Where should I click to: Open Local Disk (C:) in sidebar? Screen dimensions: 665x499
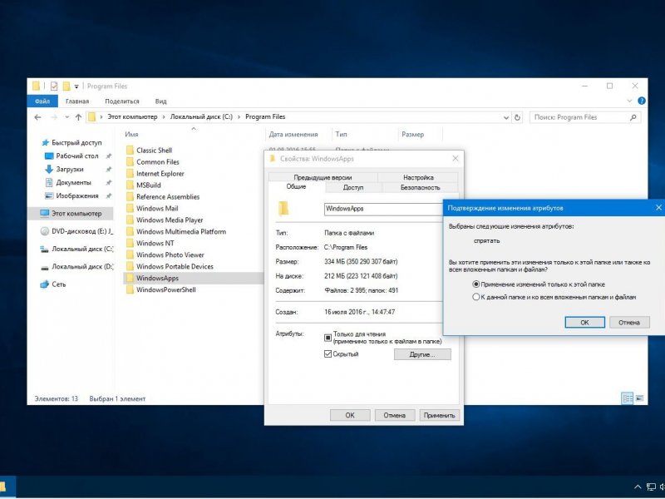coord(76,249)
